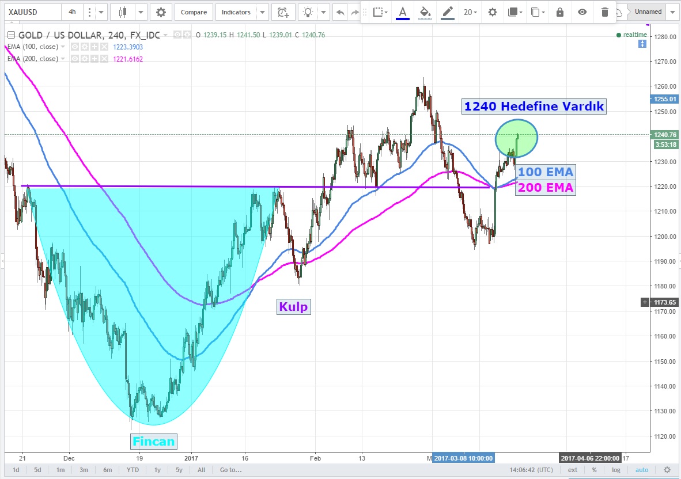Open the font size 20 dropdown
The width and height of the screenshot is (681, 479).
pos(471,12)
